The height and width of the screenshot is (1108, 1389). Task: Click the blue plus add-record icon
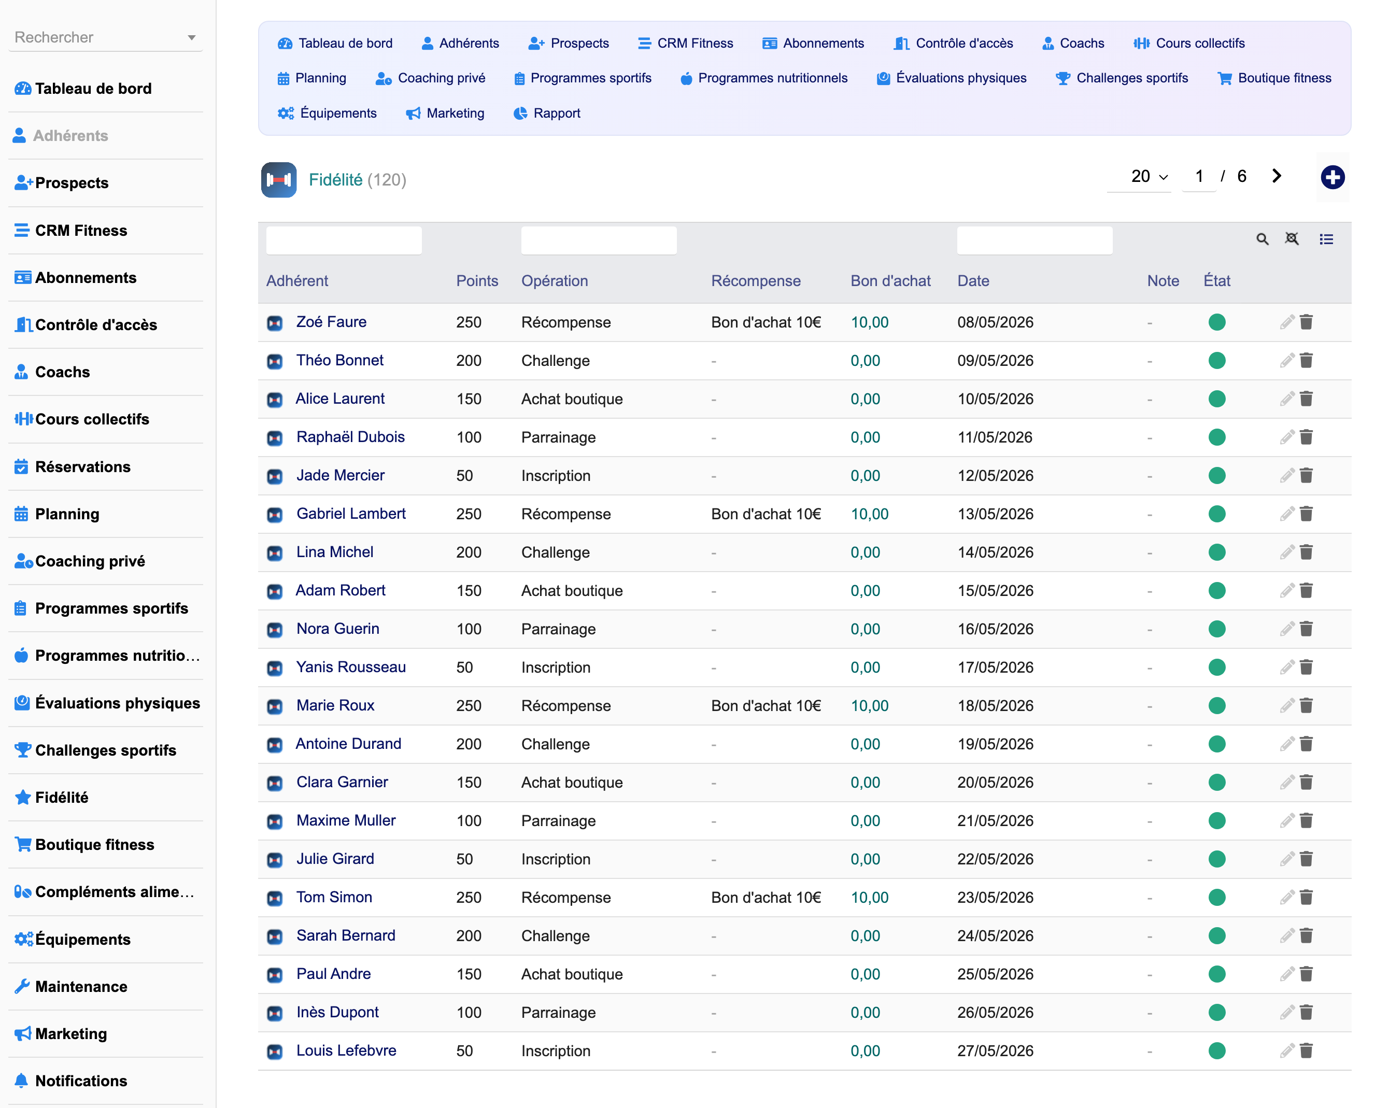(x=1333, y=177)
